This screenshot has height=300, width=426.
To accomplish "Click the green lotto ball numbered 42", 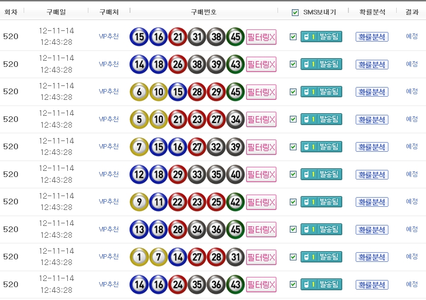I will [x=235, y=202].
